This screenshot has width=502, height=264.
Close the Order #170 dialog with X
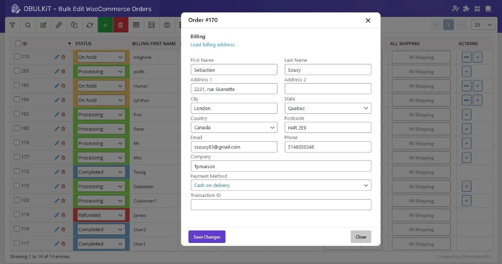pyautogui.click(x=368, y=21)
